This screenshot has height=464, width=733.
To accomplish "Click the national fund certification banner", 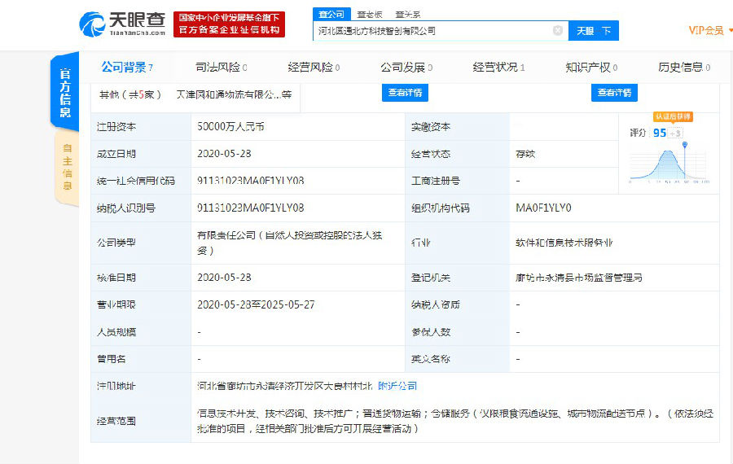I will pyautogui.click(x=229, y=24).
